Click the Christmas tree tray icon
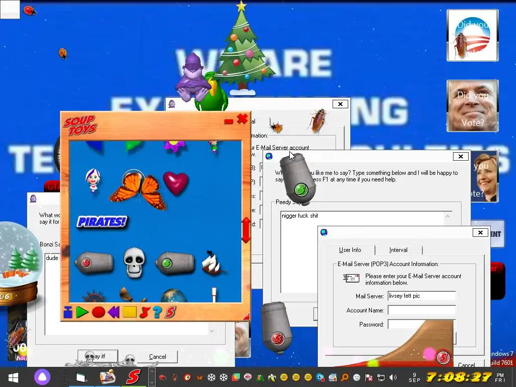Screen dimensions: 516x387 (260, 377)
